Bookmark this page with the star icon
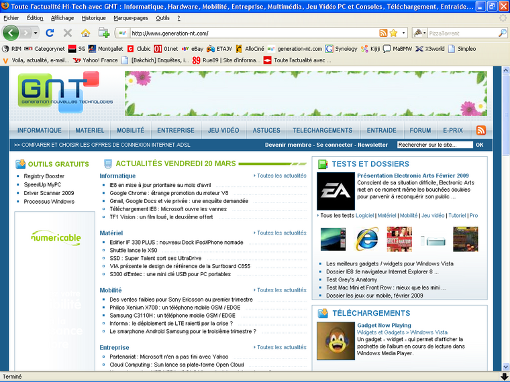This screenshot has height=382, width=510. pos(393,33)
